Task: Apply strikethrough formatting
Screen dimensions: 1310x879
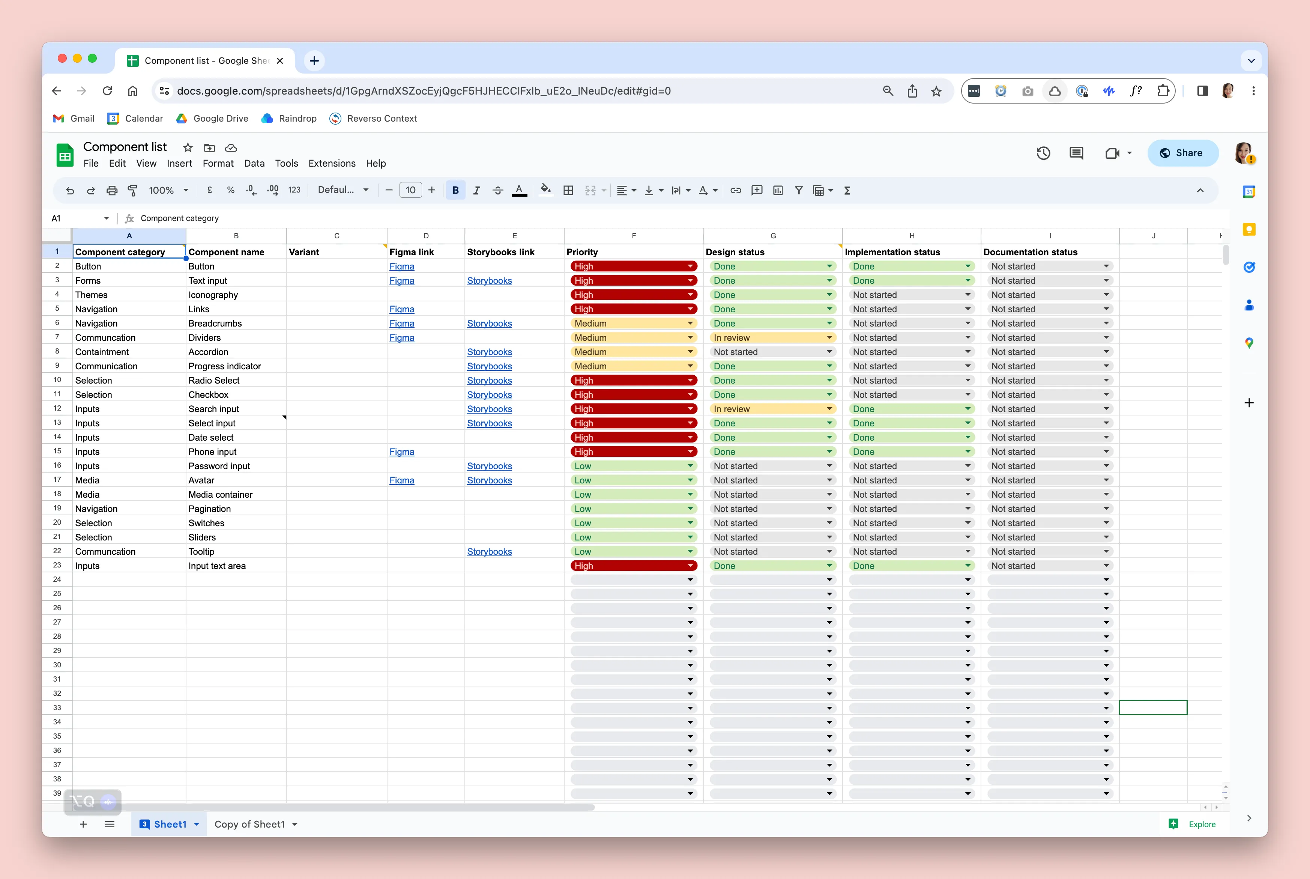Action: (497, 191)
